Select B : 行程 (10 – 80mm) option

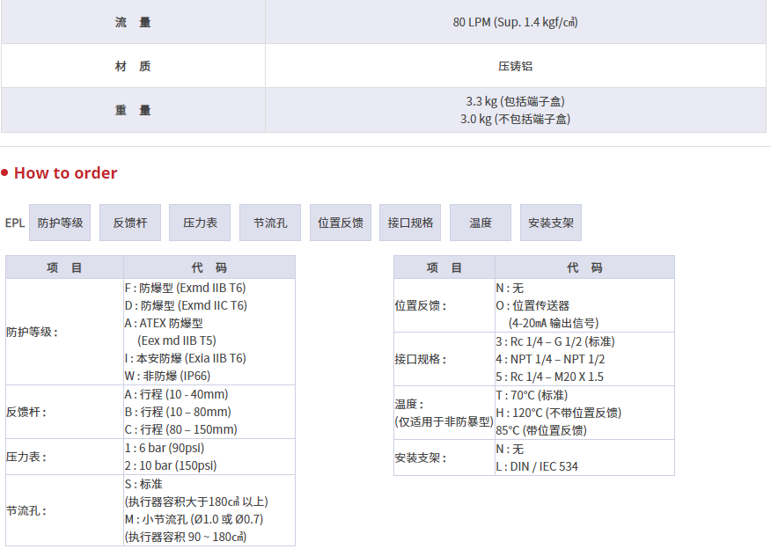178,412
